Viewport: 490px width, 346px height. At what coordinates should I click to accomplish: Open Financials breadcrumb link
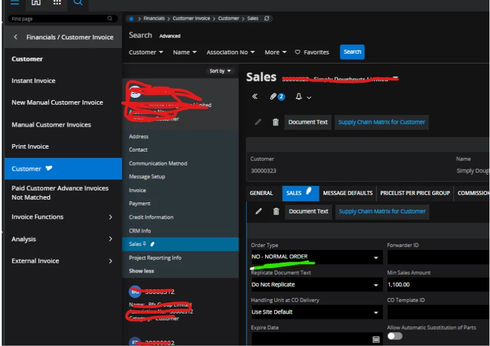coord(154,19)
